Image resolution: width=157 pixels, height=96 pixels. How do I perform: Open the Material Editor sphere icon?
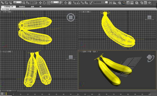pos(137,3)
